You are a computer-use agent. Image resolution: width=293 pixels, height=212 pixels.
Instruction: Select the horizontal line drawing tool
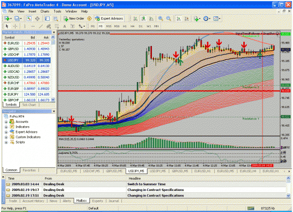point(33,26)
